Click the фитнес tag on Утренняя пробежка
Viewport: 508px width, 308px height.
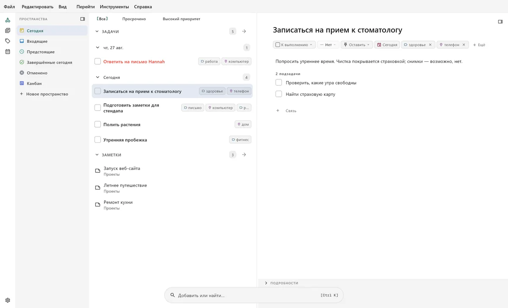[x=240, y=140]
